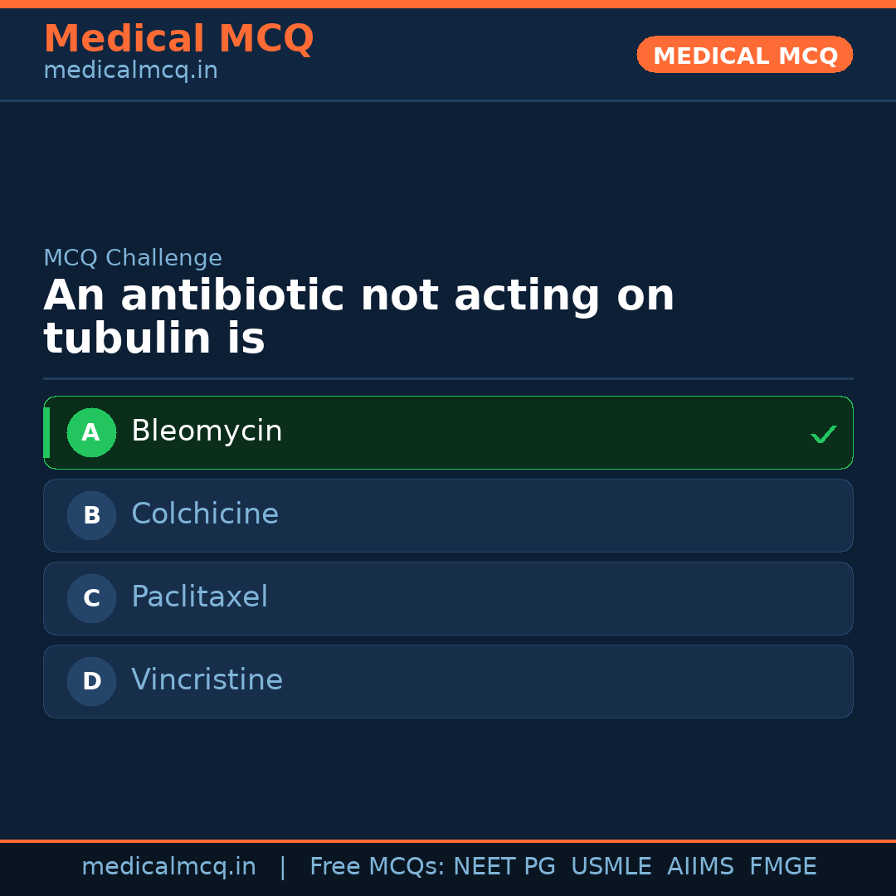Select the Bleomycin answer
This screenshot has height=896, width=896.
click(207, 431)
